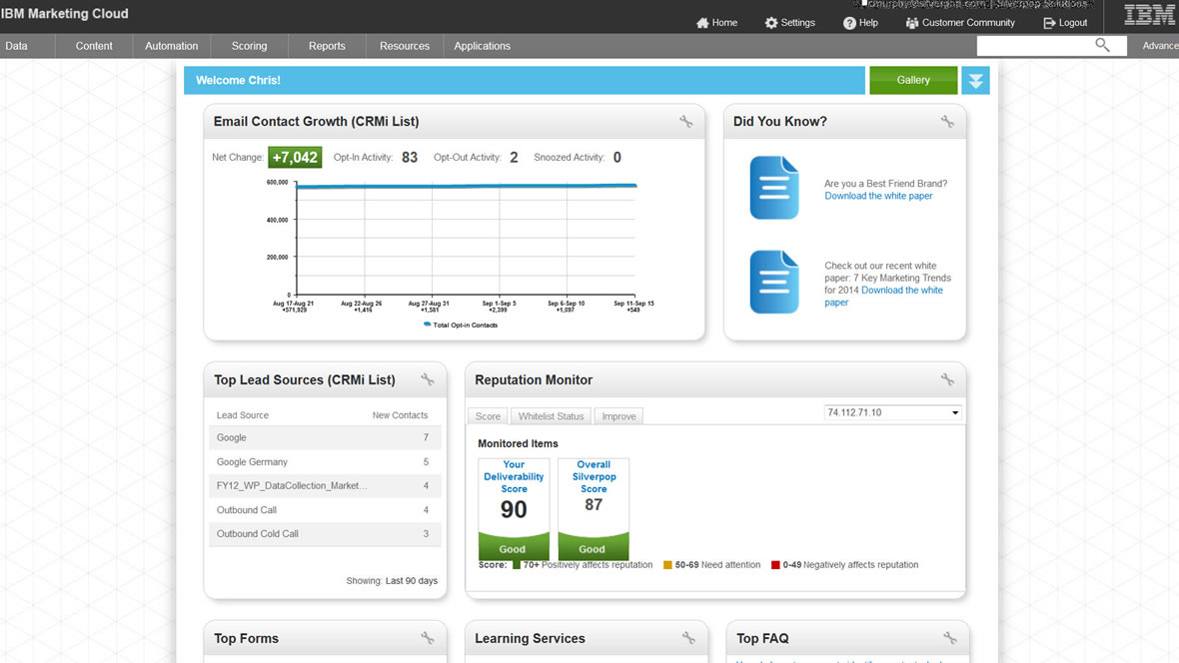
Task: Click the Advanced search link
Action: [1160, 46]
